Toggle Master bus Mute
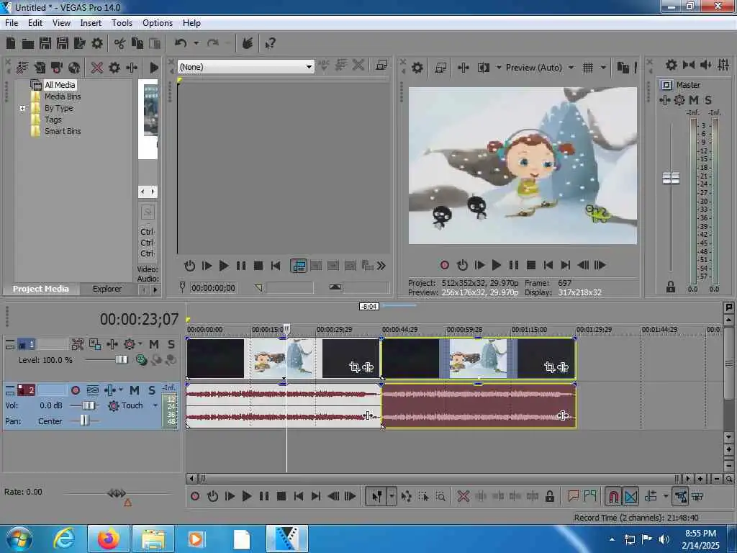Screen dimensions: 737x553 pyautogui.click(x=694, y=100)
